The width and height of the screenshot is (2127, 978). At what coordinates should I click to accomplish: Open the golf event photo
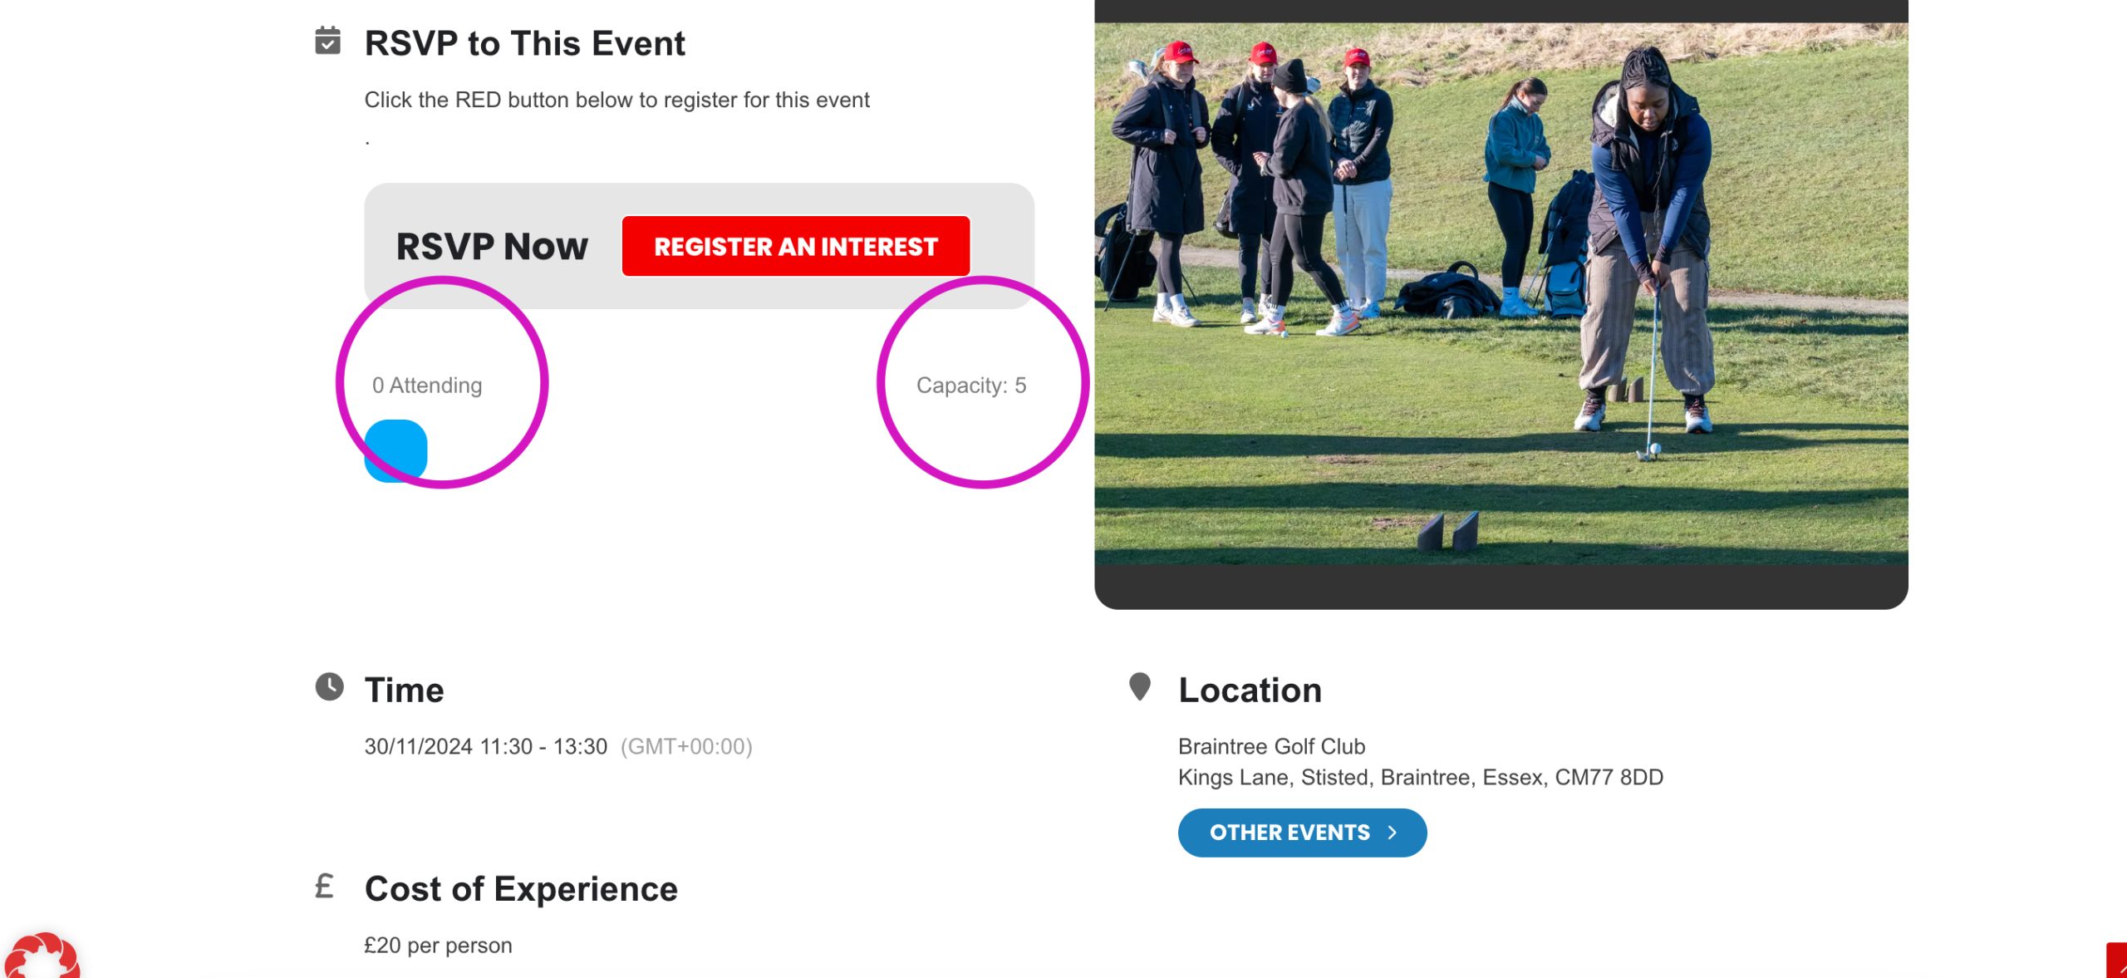click(x=1501, y=294)
